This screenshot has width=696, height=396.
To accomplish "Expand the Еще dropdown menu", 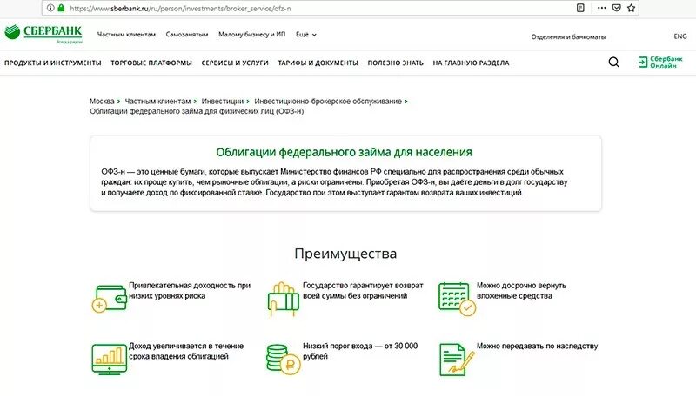I will tap(306, 35).
